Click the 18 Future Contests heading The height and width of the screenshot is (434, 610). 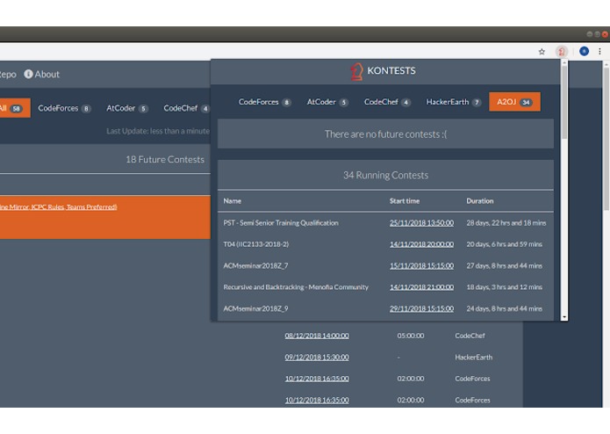click(165, 160)
